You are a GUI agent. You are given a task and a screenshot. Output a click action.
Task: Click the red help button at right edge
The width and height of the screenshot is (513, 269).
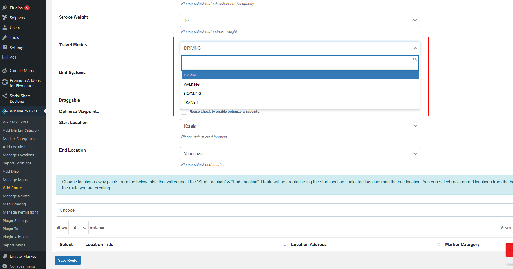(510, 250)
